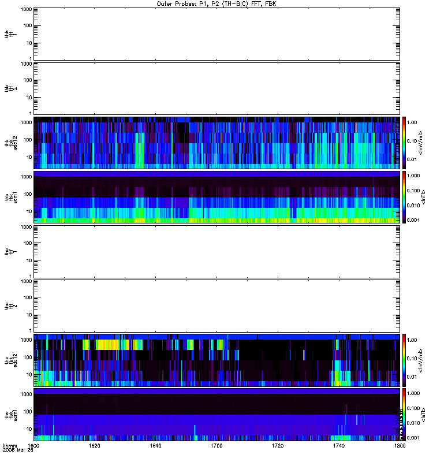Image resolution: width=433 pixels, height=462 pixels.
Task: Open the thc fbk scm1 spectrogram panel
Action: [217, 415]
